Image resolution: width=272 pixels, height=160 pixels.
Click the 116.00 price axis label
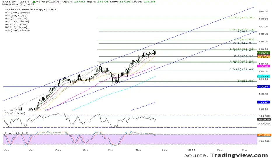tap(263, 94)
